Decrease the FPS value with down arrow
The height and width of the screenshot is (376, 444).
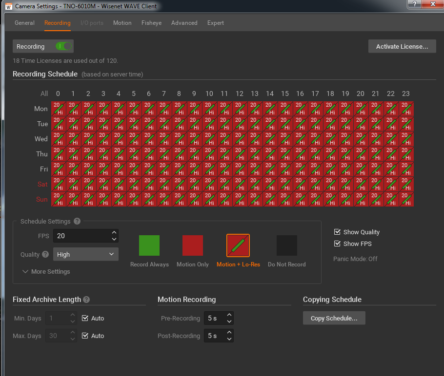point(114,239)
